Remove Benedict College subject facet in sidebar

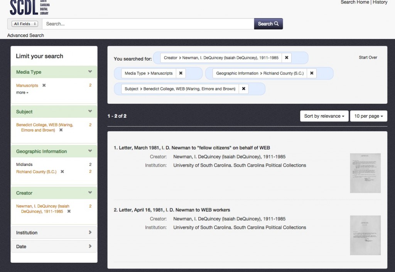click(61, 130)
